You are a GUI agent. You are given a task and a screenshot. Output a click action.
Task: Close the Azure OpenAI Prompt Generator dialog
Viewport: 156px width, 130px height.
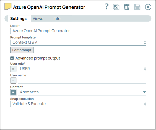click(148, 7)
